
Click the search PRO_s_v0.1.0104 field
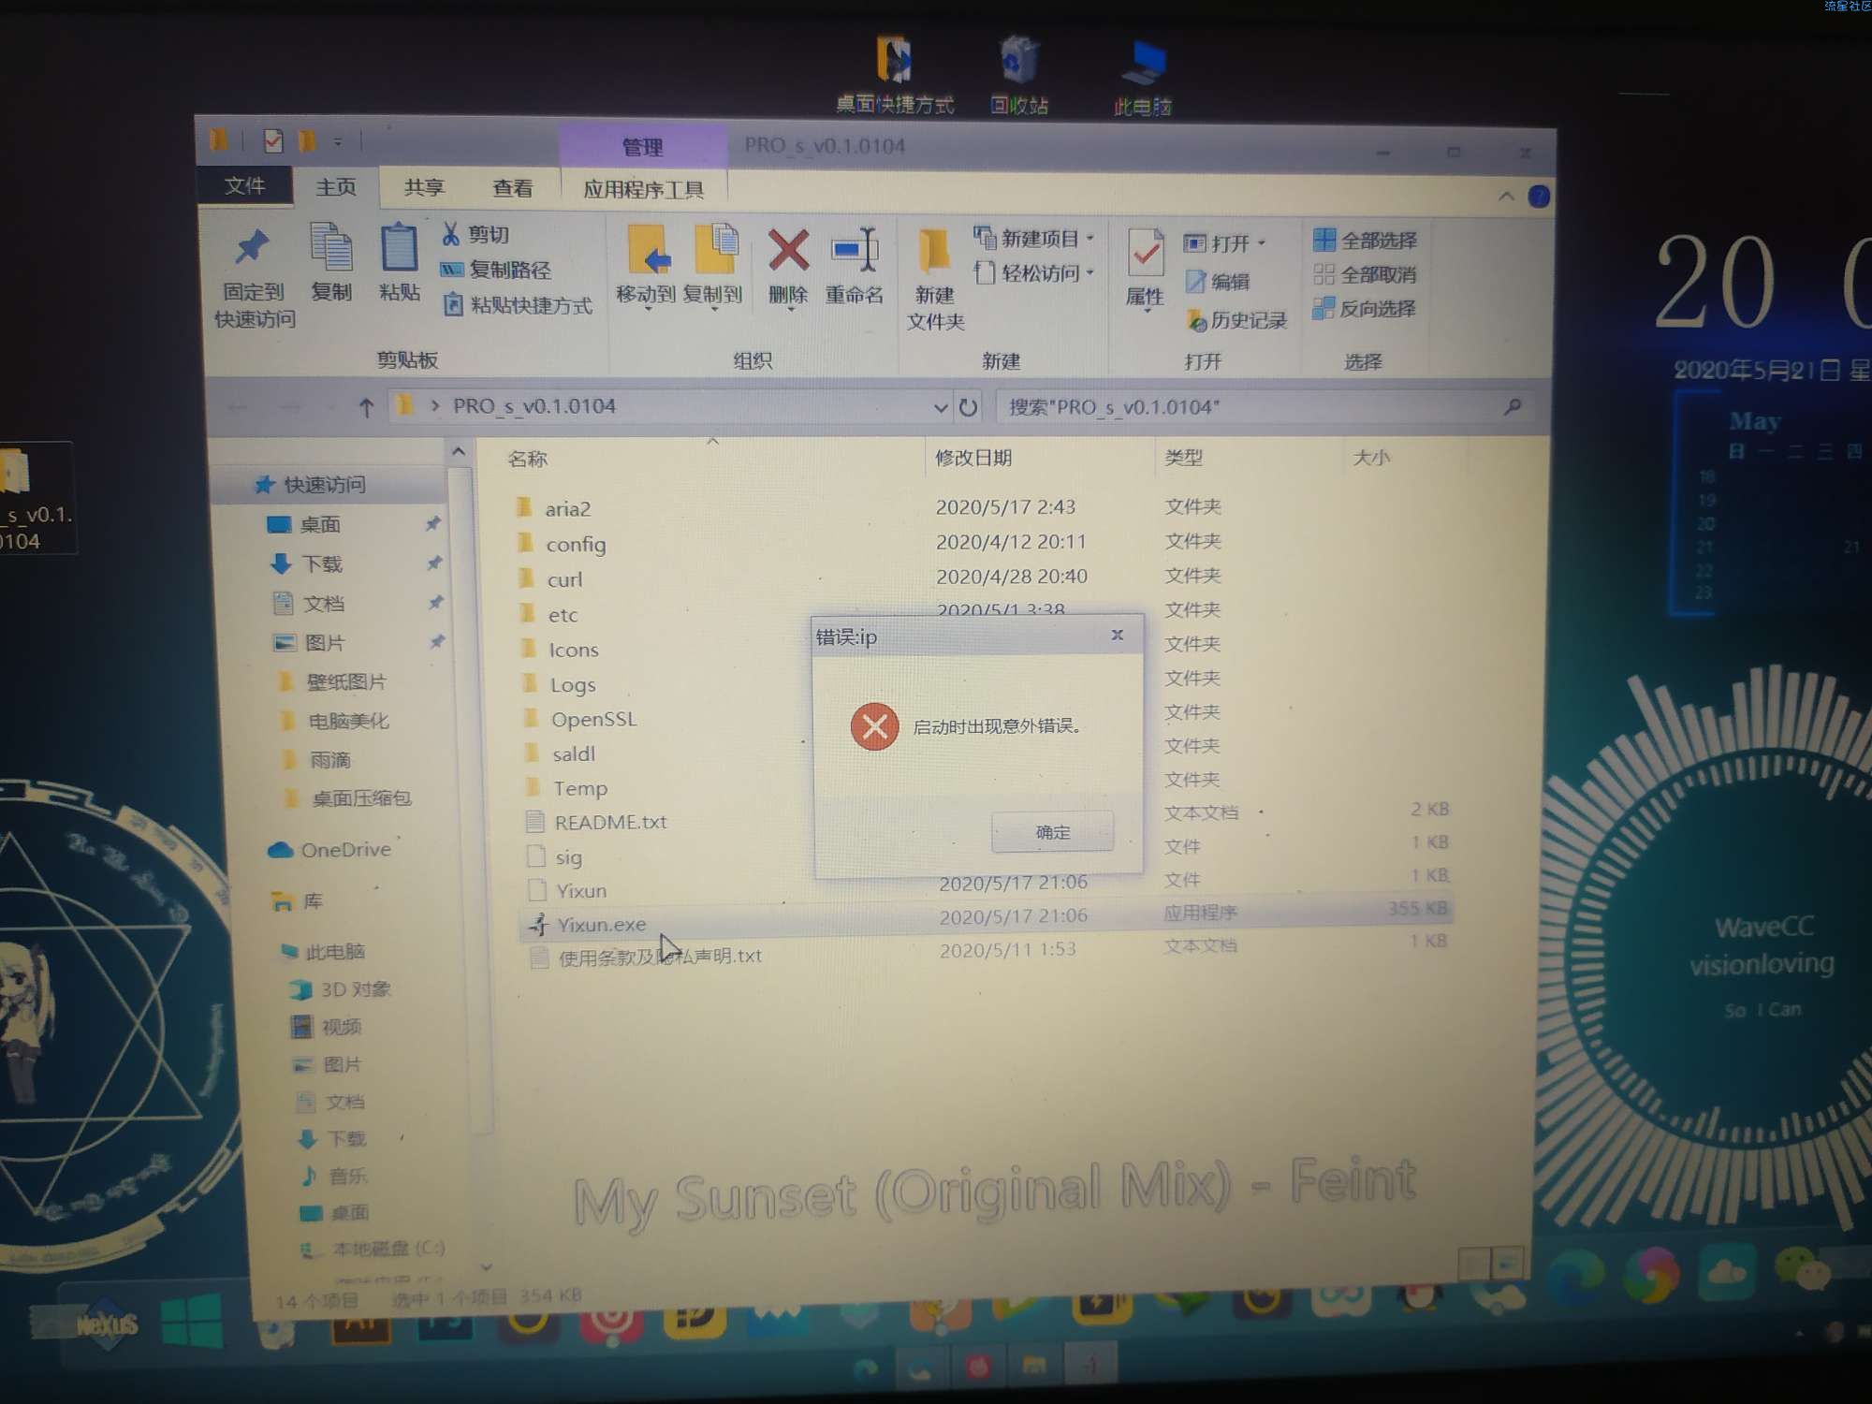1264,407
